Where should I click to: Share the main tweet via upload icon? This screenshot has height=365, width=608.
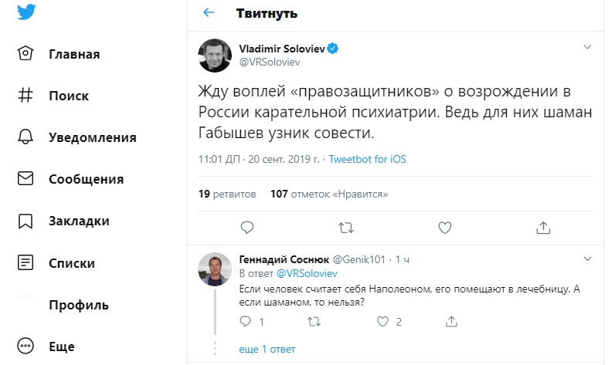pyautogui.click(x=543, y=227)
